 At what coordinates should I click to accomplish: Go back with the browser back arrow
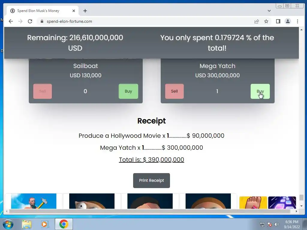click(x=11, y=21)
